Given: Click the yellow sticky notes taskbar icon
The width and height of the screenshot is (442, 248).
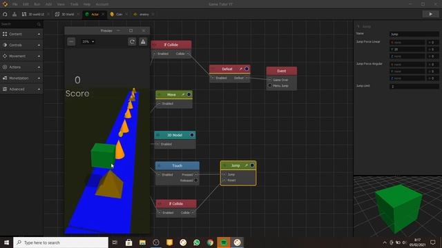Looking at the screenshot, I should [169, 242].
